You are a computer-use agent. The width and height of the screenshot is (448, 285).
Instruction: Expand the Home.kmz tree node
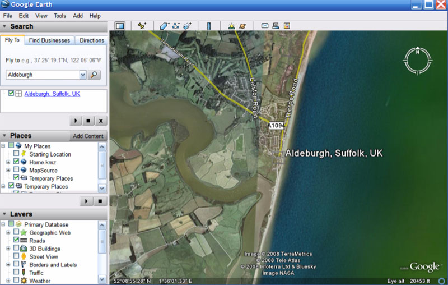[8, 162]
